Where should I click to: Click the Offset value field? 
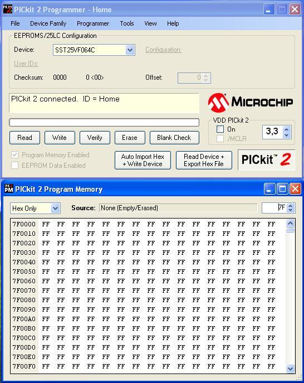(190, 78)
